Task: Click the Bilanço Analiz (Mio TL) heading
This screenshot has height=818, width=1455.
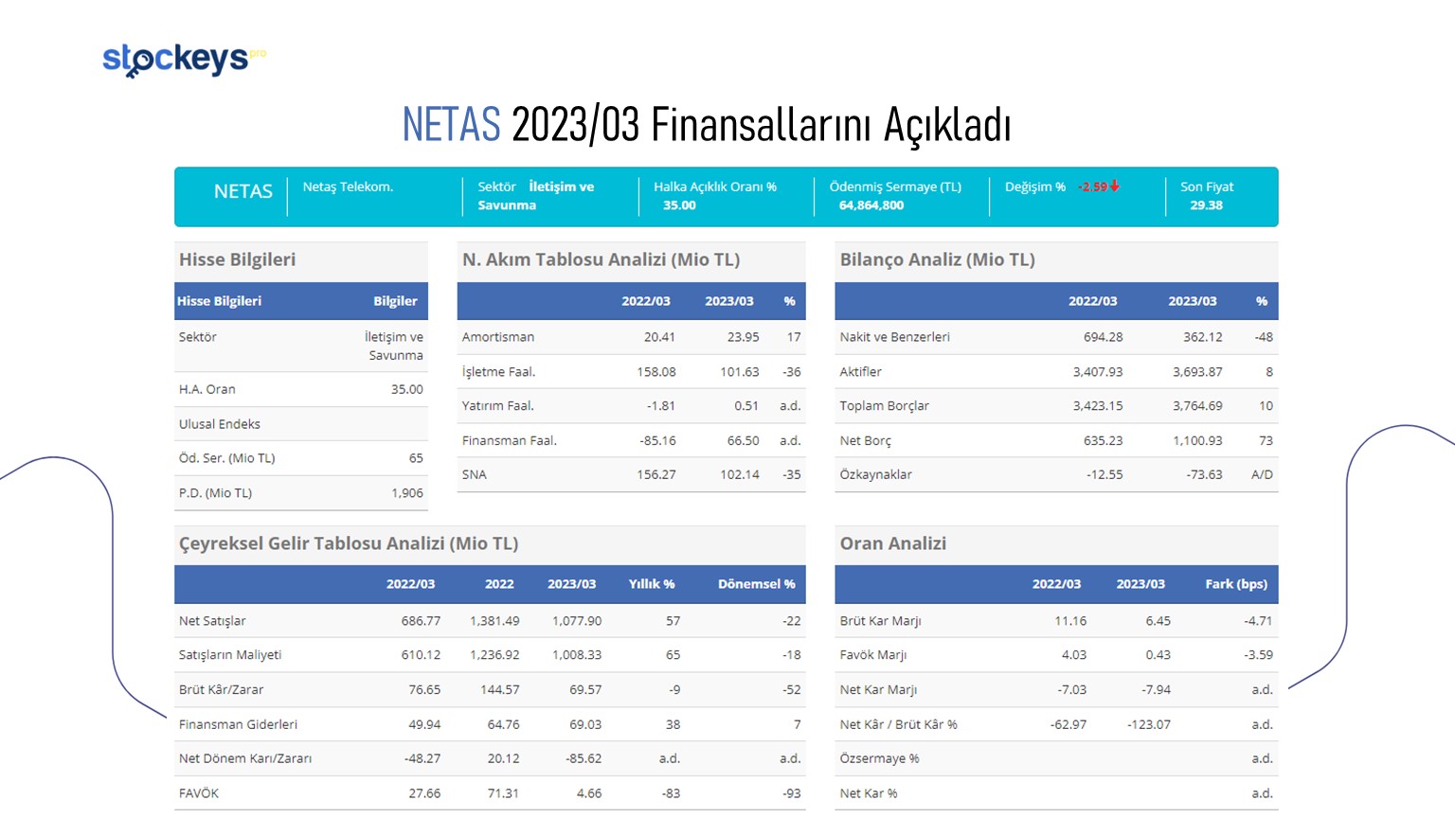Action: [937, 259]
